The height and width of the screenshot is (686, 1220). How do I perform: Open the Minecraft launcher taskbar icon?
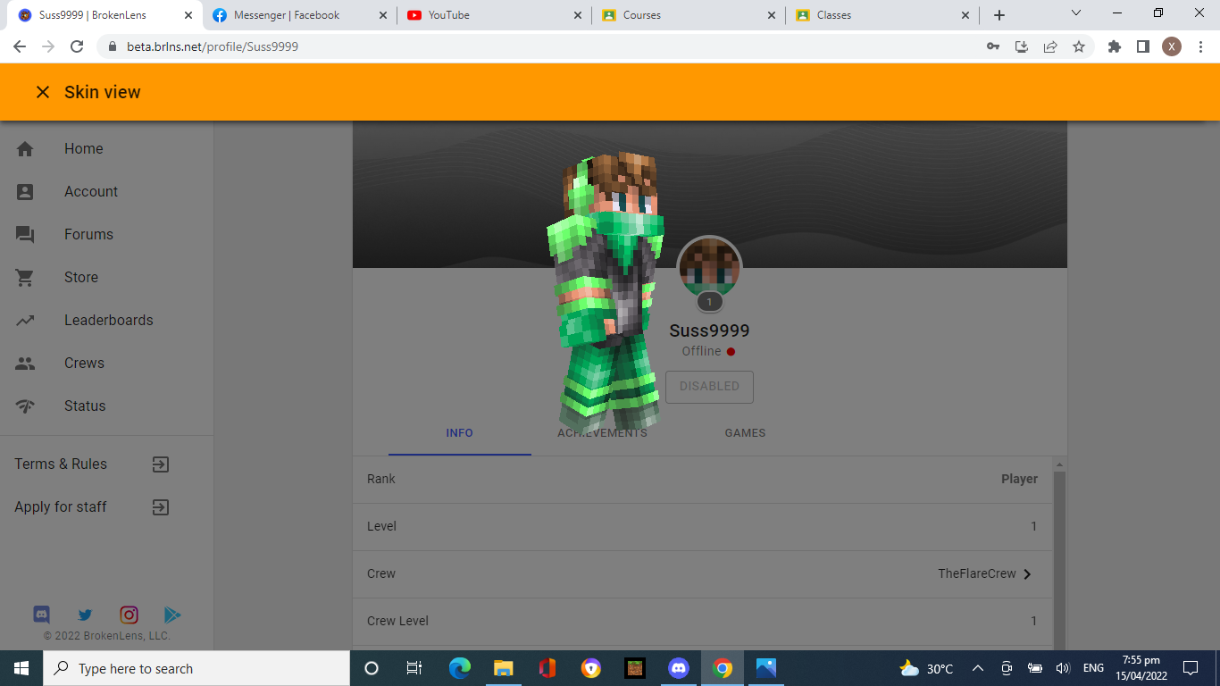click(x=635, y=668)
